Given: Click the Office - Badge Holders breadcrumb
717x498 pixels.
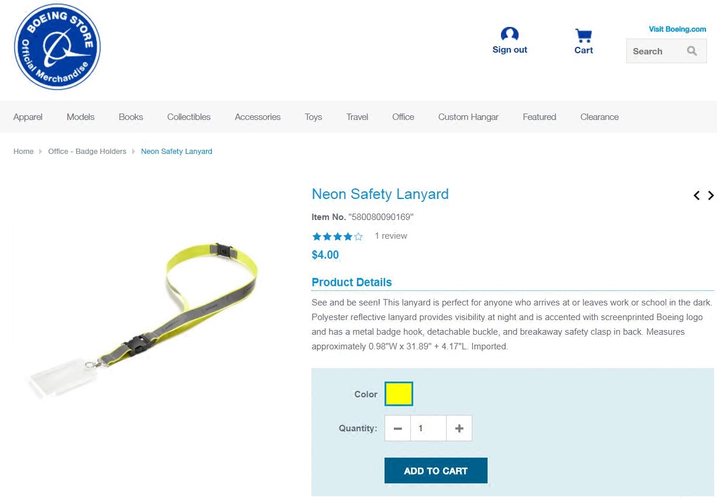Looking at the screenshot, I should [87, 151].
